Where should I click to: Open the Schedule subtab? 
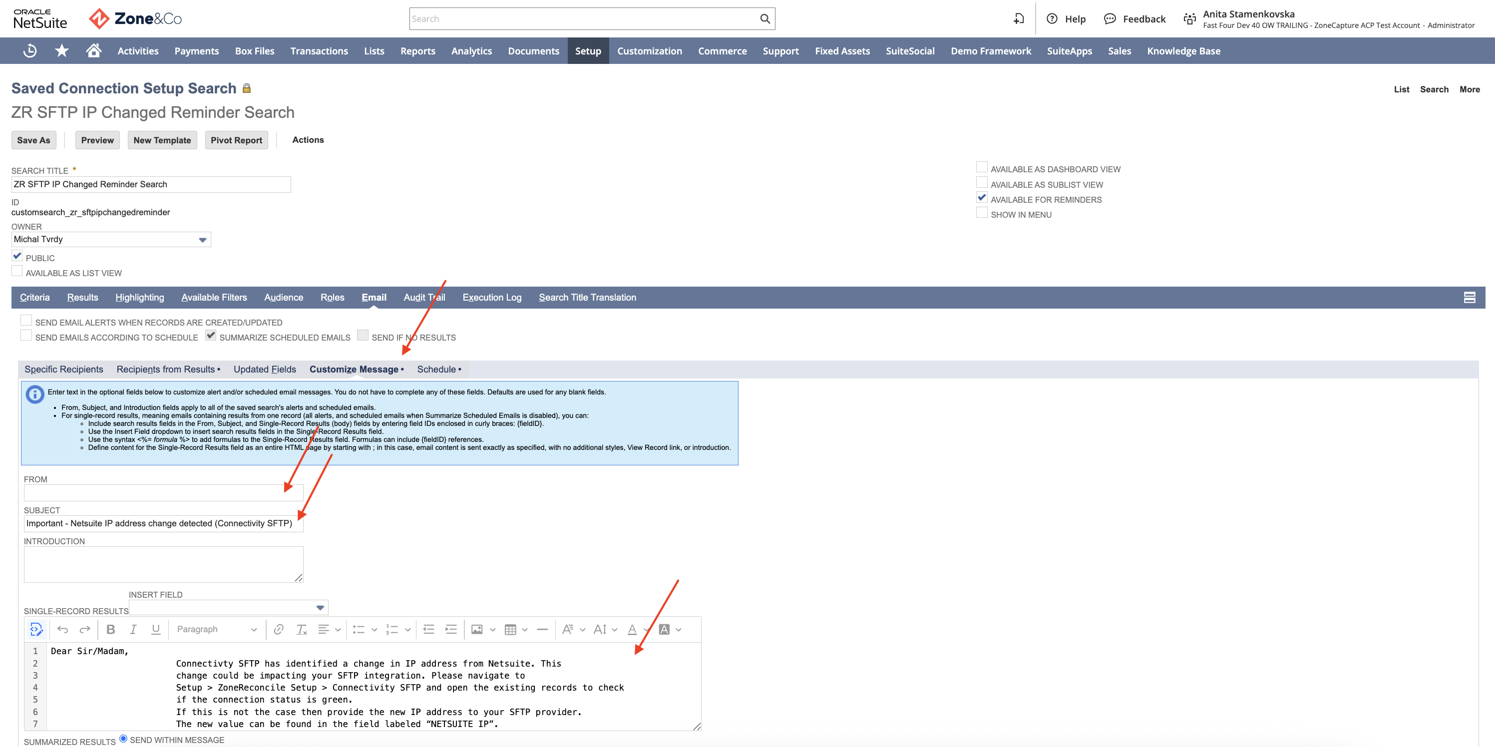point(437,369)
